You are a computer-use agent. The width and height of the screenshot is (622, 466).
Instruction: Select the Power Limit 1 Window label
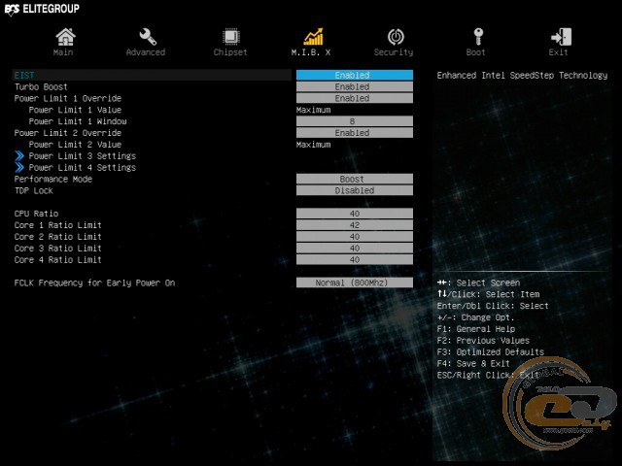click(x=78, y=121)
